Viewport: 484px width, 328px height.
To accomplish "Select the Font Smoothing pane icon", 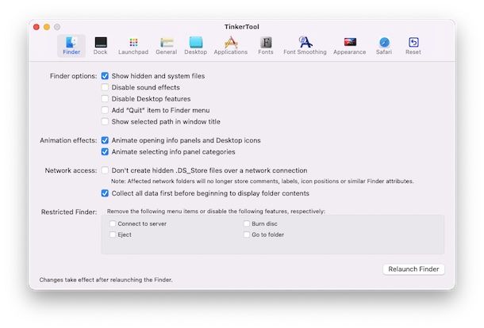I will click(305, 46).
